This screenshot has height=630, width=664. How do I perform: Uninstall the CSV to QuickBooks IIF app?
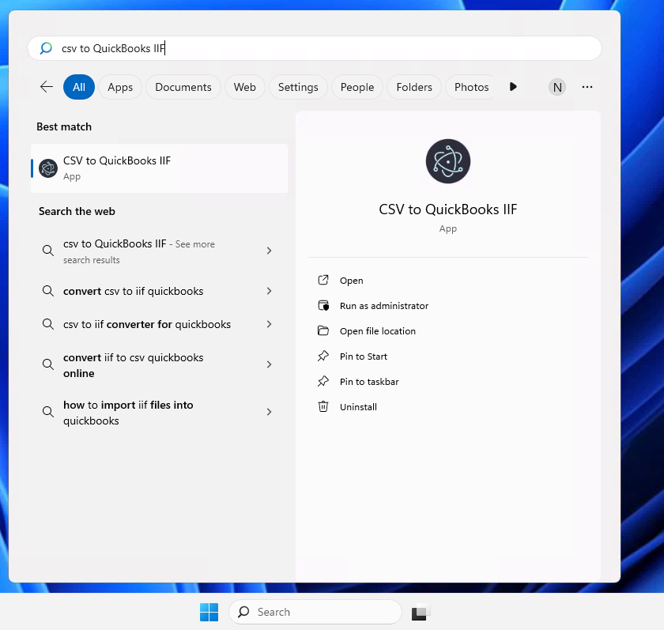click(x=358, y=407)
